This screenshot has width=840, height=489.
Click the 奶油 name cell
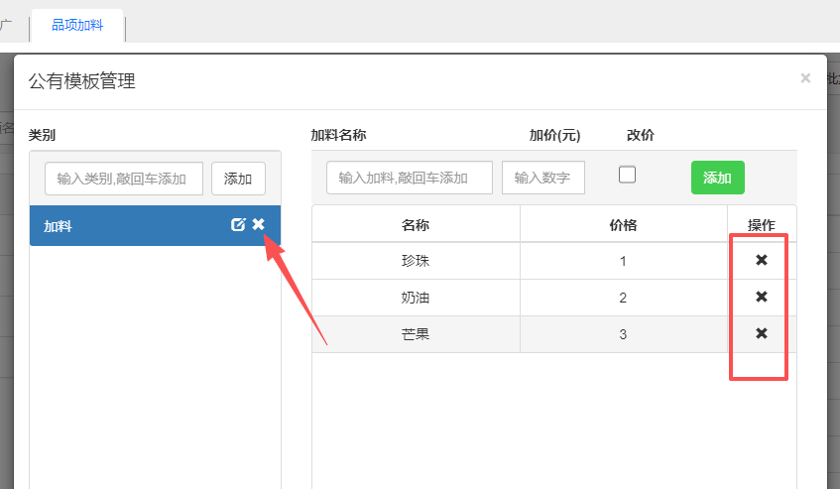point(416,298)
